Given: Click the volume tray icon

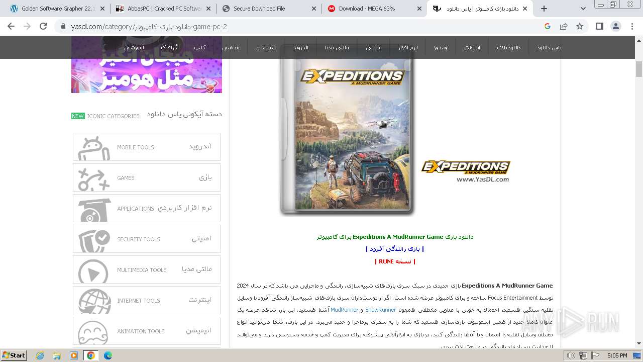Looking at the screenshot, I should tap(572, 355).
